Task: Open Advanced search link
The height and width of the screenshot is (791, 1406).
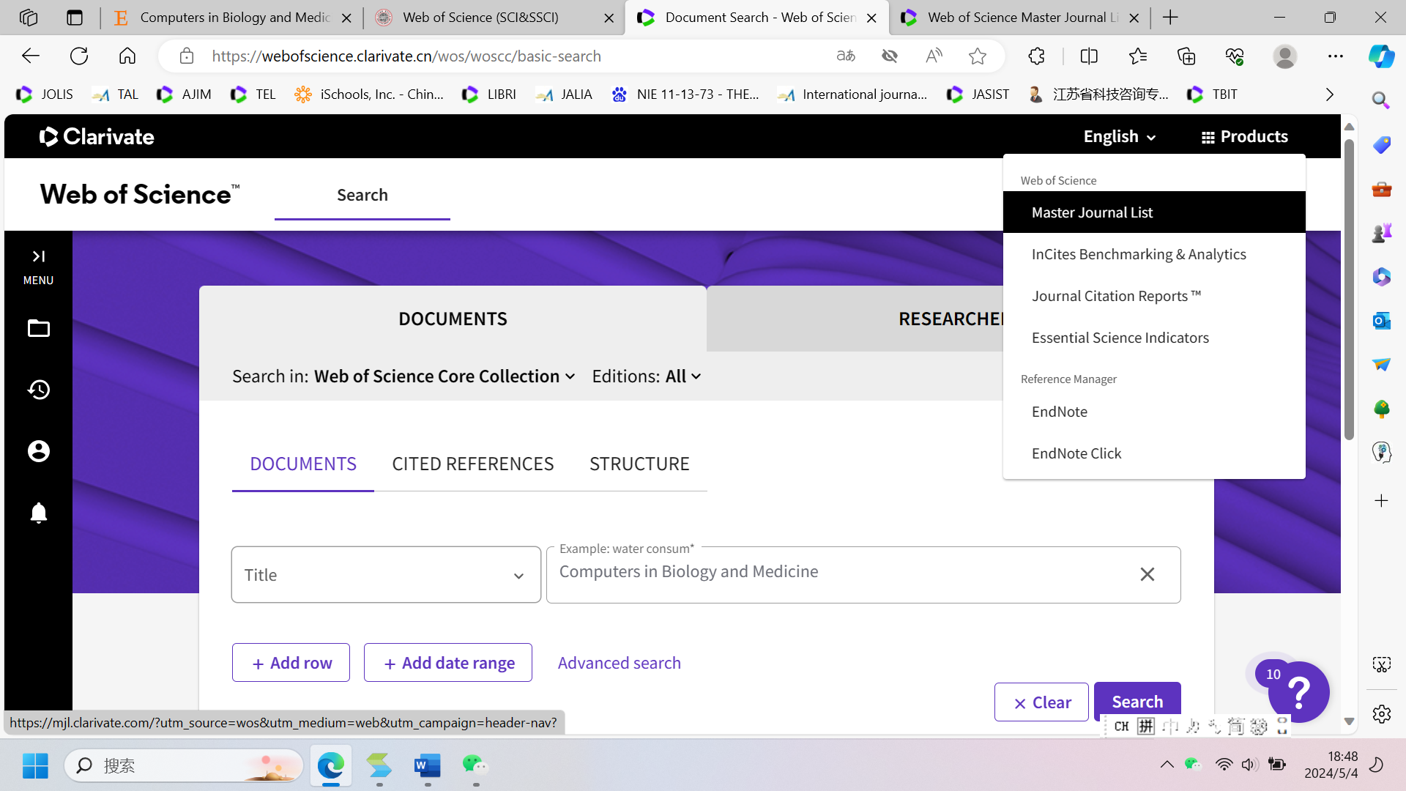Action: coord(620,663)
